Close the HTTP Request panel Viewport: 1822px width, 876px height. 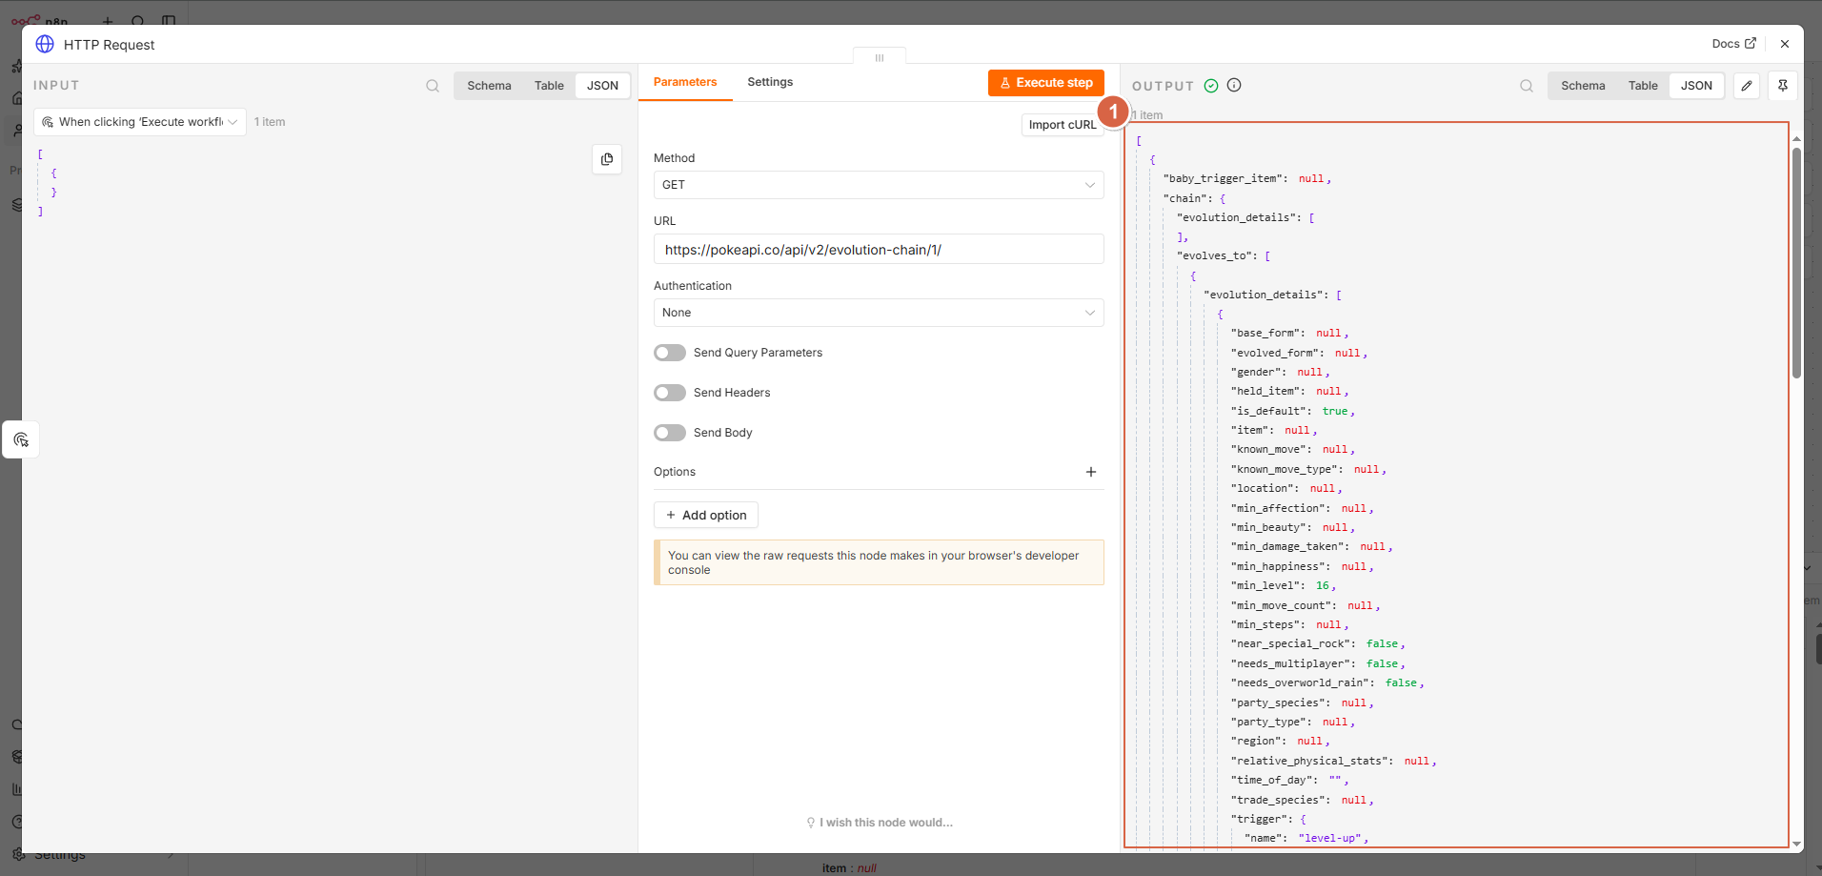click(1785, 44)
